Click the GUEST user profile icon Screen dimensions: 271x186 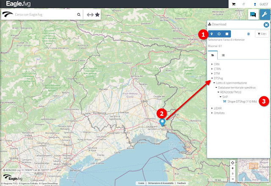tap(255, 4)
